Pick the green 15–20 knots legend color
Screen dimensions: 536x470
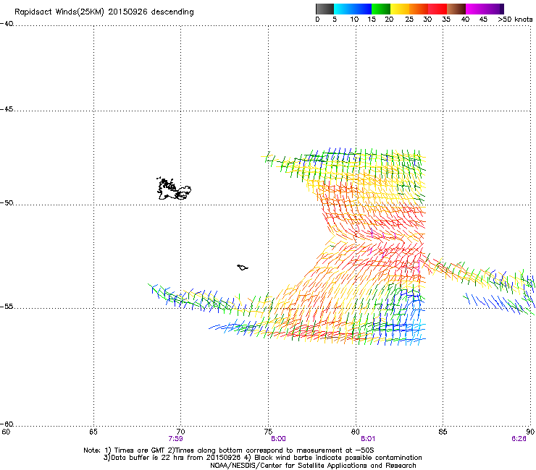381,9
